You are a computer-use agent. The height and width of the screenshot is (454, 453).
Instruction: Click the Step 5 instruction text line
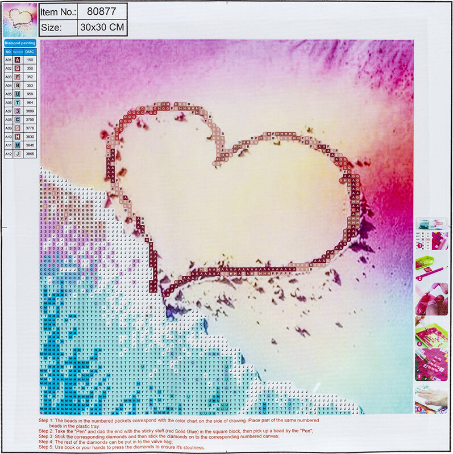(x=123, y=448)
